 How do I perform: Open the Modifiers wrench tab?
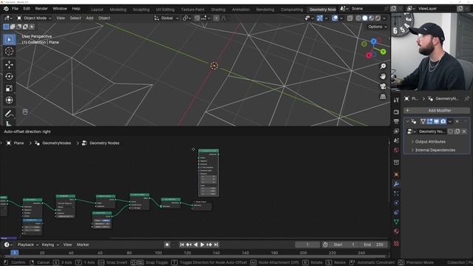[x=396, y=184]
